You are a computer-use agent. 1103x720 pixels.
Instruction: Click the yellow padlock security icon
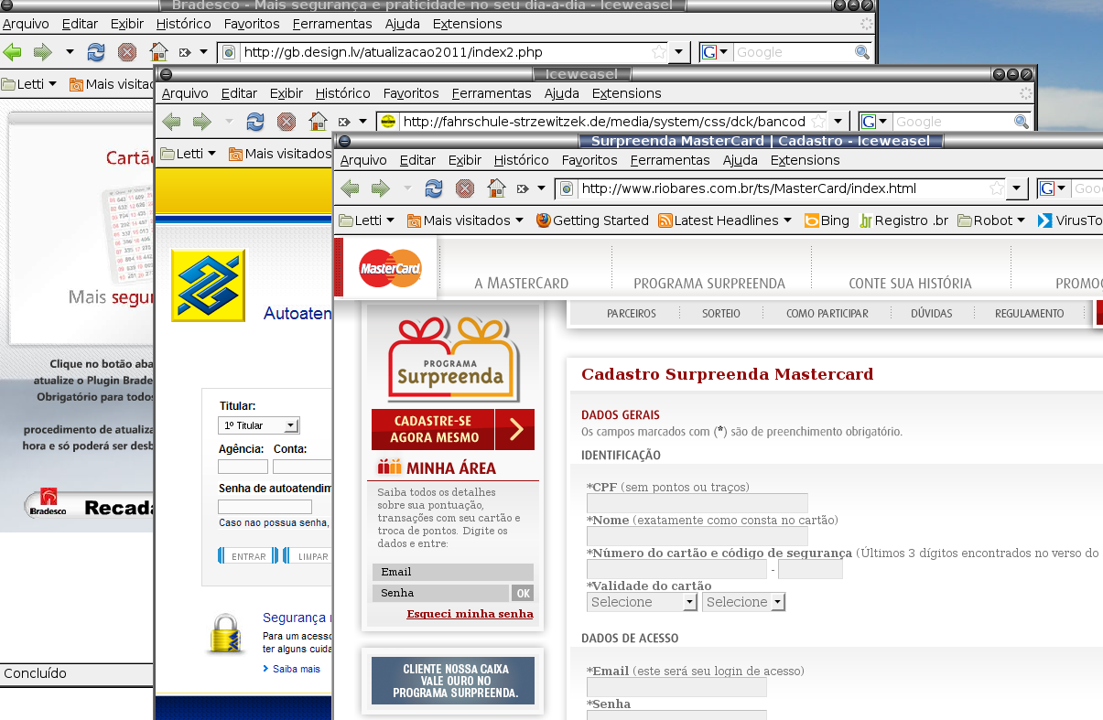coord(224,633)
